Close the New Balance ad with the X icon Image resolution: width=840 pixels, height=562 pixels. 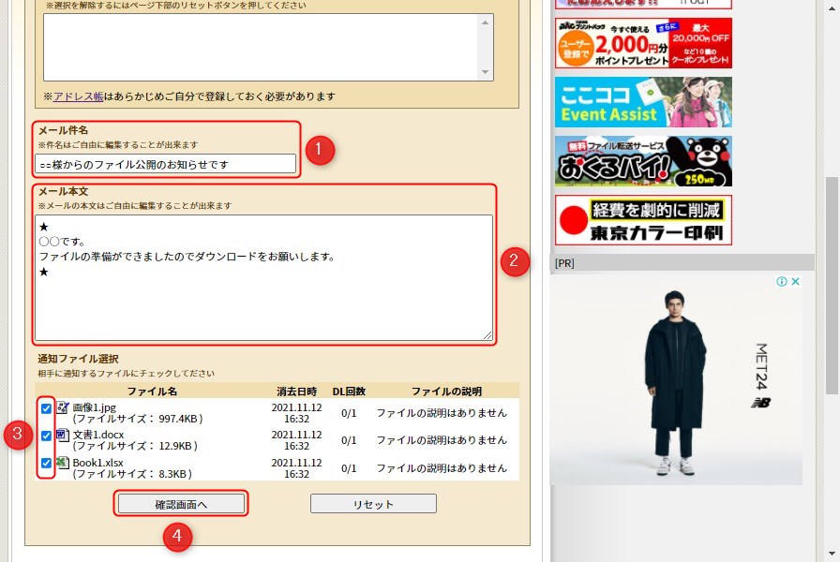tap(794, 282)
